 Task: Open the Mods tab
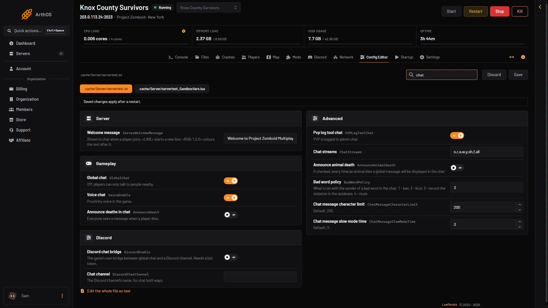[294, 57]
